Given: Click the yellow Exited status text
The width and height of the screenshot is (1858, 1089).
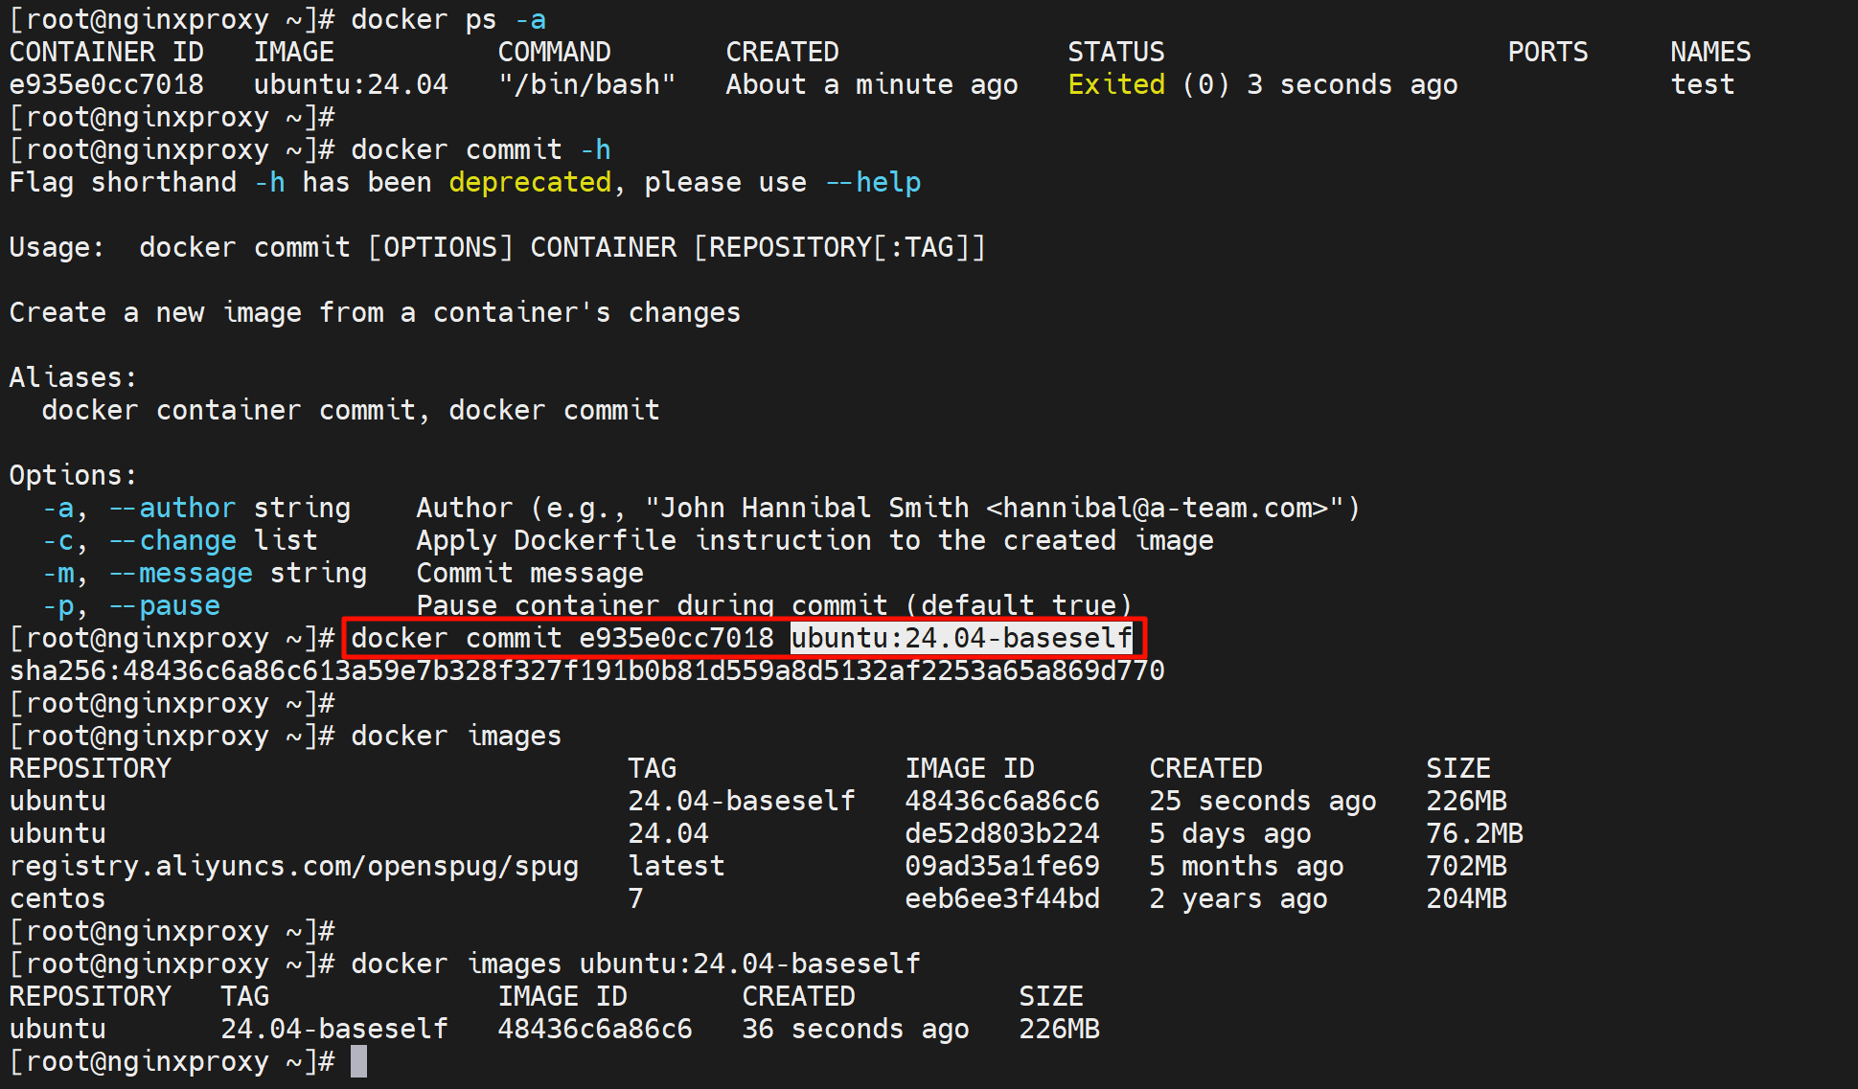Looking at the screenshot, I should pos(1115,84).
